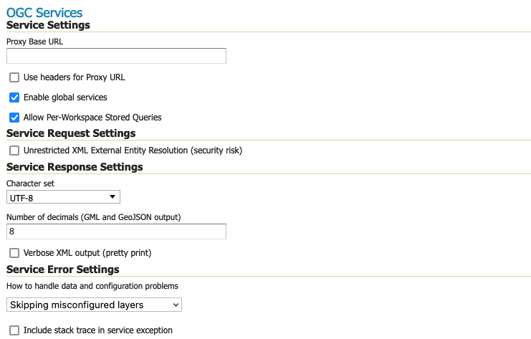Image resolution: width=531 pixels, height=339 pixels.
Task: Open the UTF-8 Character set dropdown
Action: (63, 197)
